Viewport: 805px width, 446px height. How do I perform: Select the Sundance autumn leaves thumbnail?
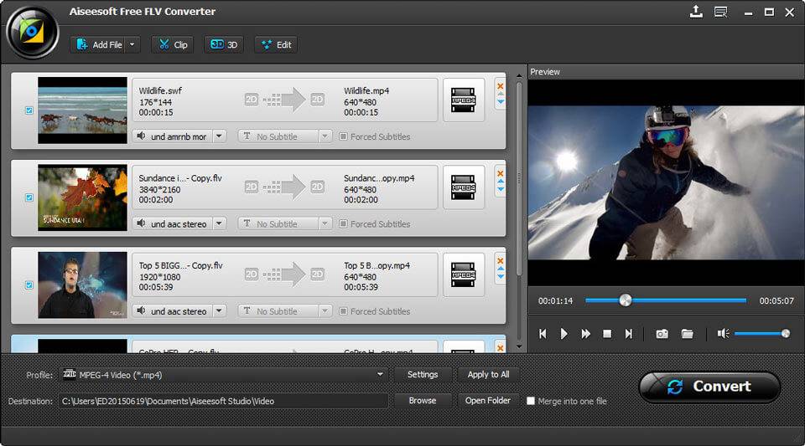(x=82, y=197)
